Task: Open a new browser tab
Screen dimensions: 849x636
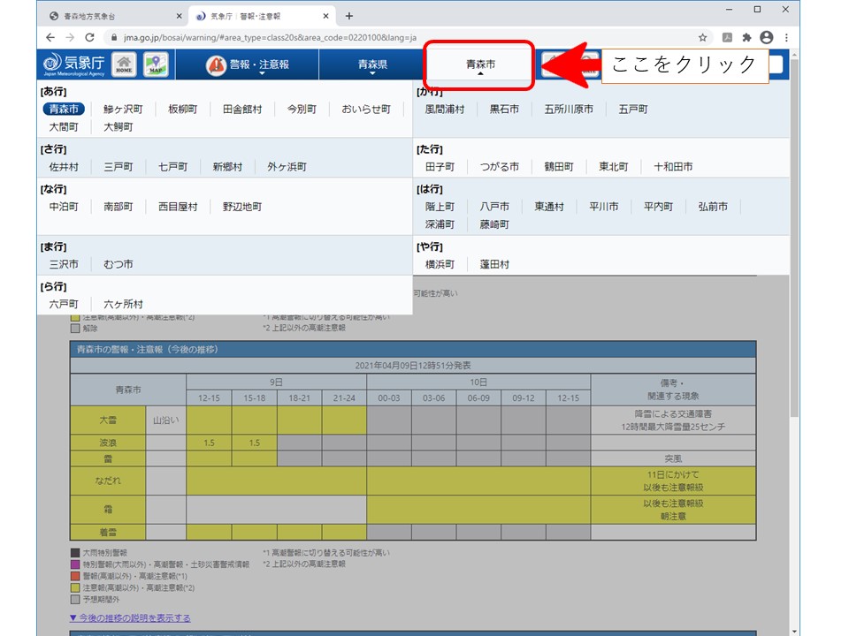Action: tap(349, 16)
